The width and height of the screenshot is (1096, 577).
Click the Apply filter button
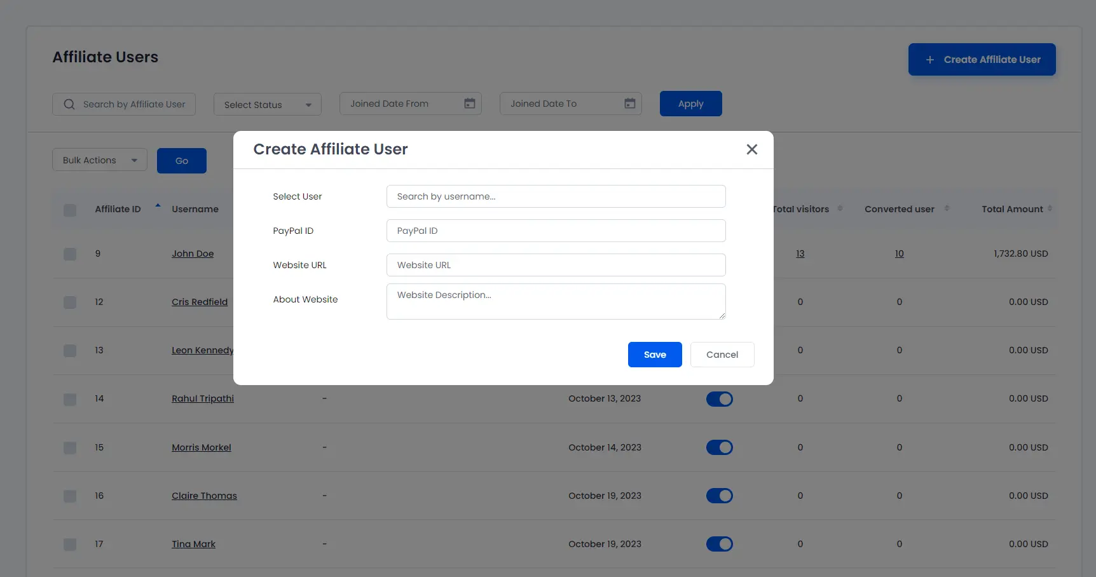pos(691,104)
